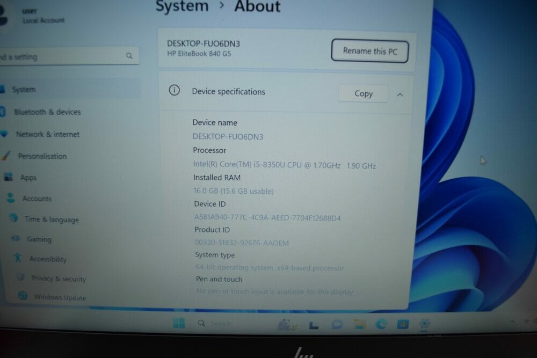Select the No pen or touch input text
The image size is (537, 358).
[x=274, y=291]
